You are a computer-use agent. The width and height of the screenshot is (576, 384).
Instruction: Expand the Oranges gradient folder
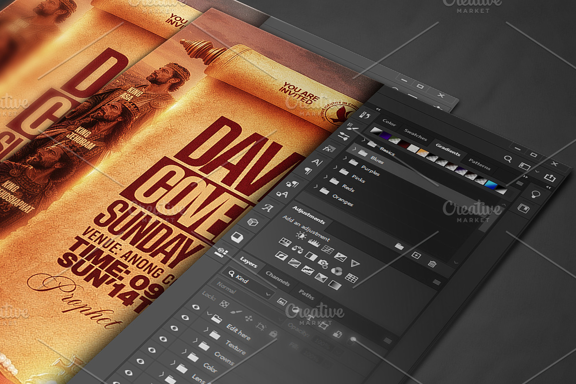coord(315,186)
